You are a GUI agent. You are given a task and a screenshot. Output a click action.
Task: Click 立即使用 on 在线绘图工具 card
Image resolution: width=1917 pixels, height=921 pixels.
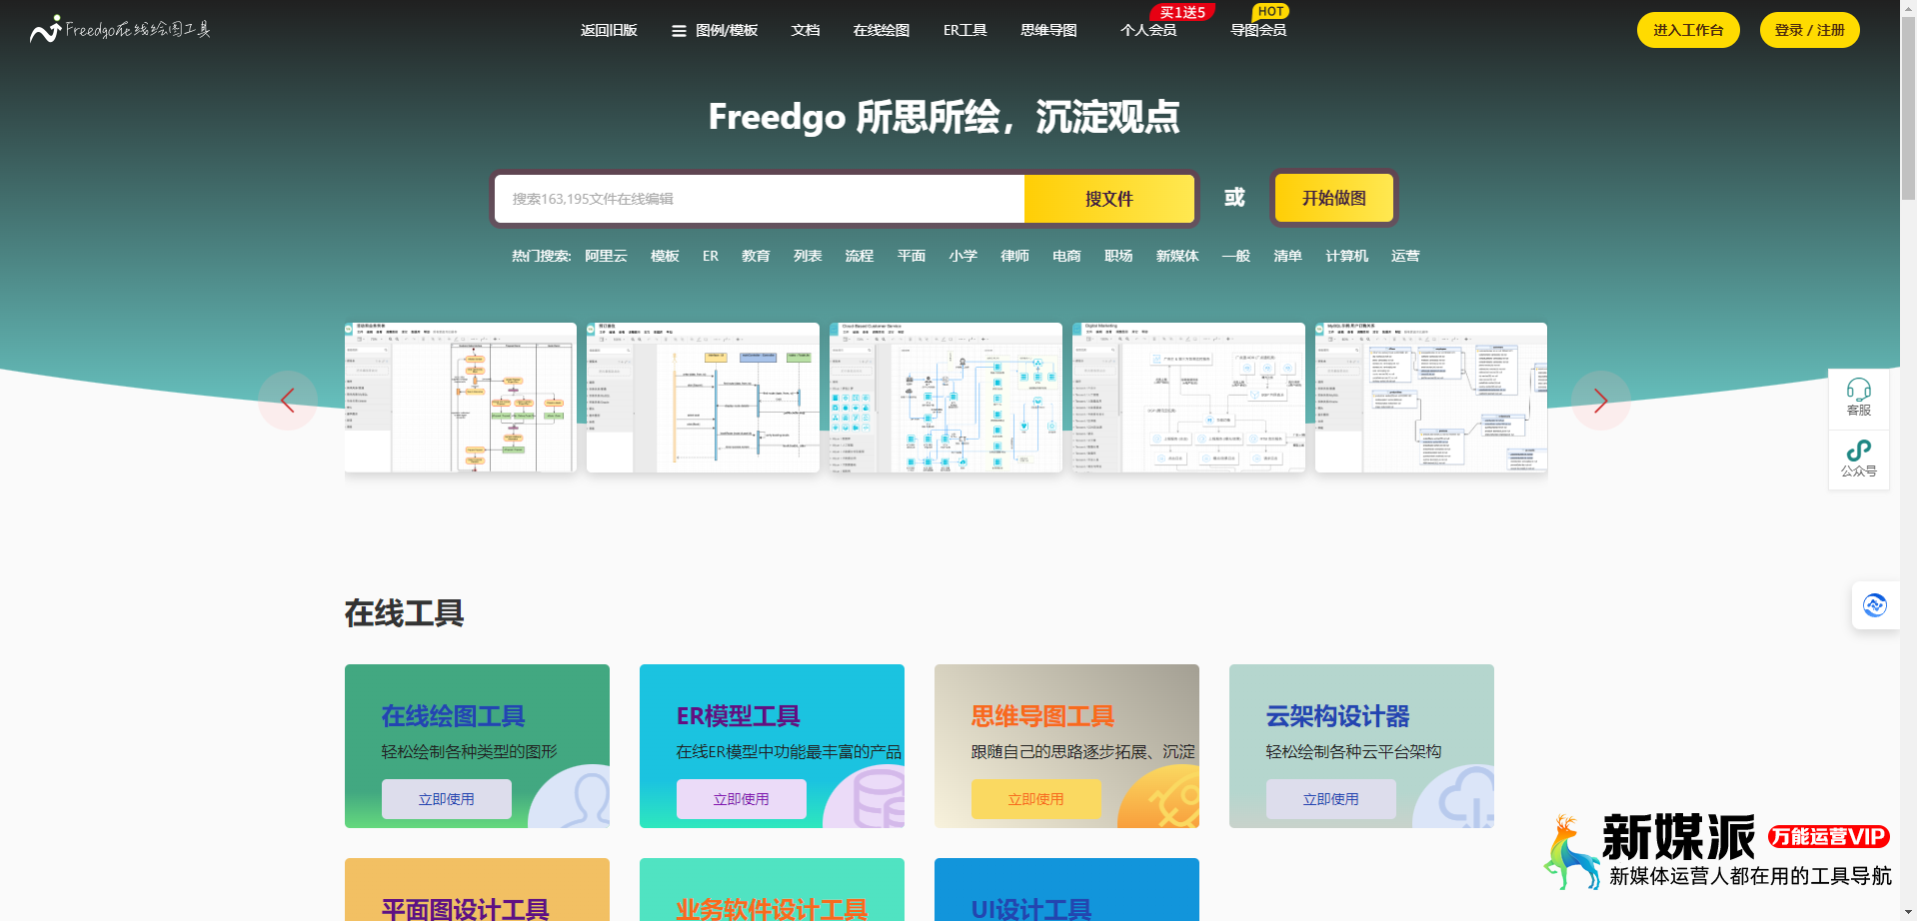(x=447, y=799)
